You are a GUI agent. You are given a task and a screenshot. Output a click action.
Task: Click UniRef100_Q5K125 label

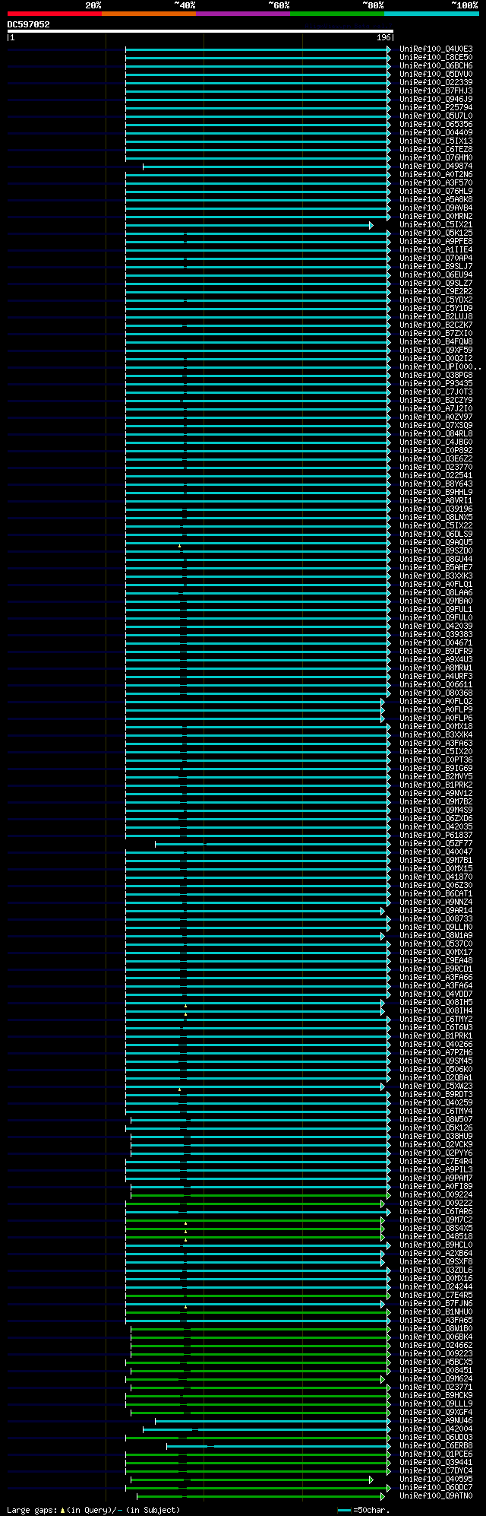[x=436, y=233]
